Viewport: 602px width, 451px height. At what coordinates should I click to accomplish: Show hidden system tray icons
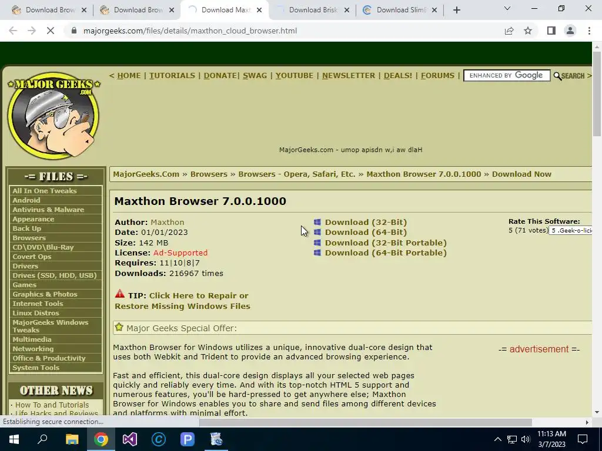point(497,439)
